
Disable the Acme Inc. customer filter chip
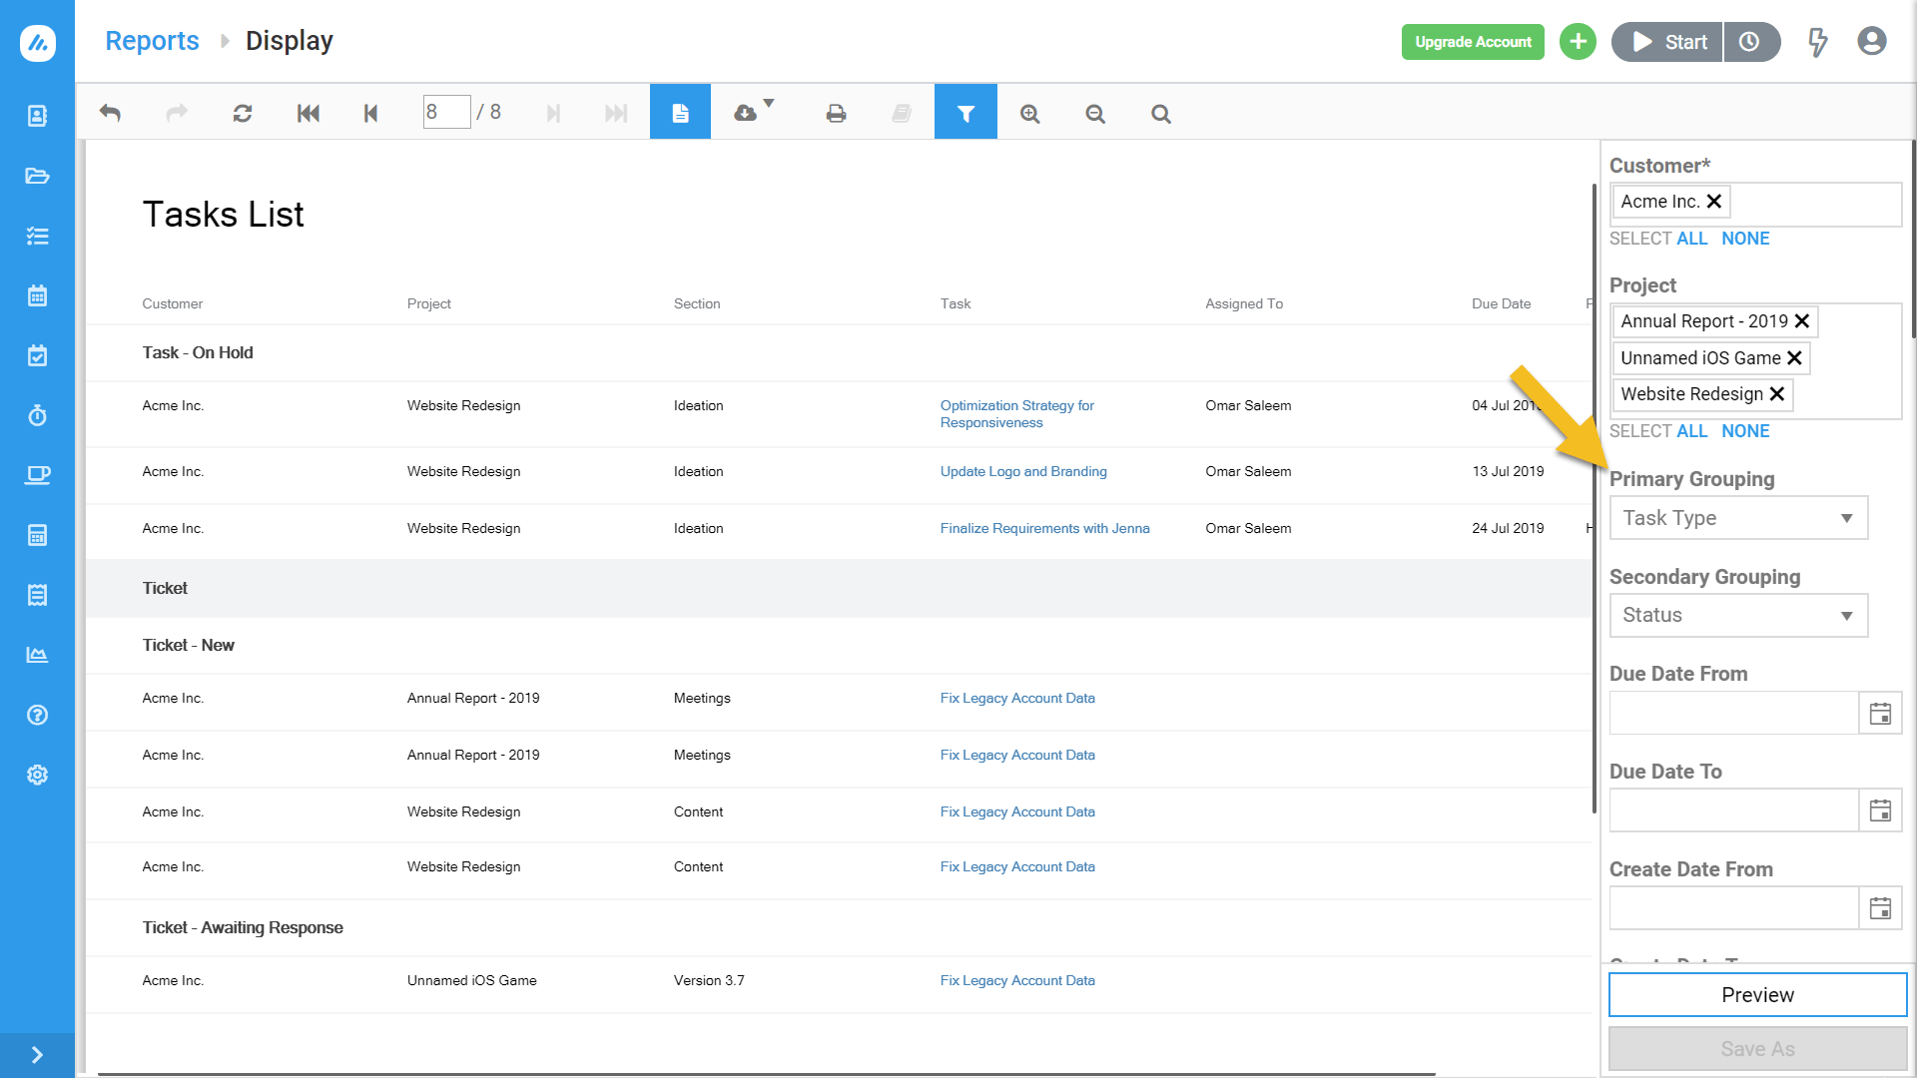(1713, 201)
